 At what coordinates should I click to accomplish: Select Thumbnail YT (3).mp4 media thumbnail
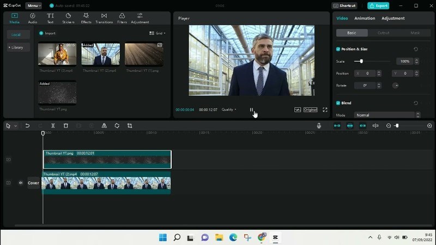click(57, 54)
